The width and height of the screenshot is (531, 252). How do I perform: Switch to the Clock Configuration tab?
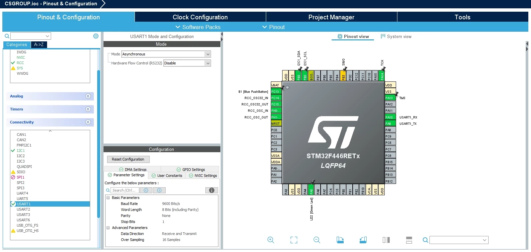click(x=200, y=17)
